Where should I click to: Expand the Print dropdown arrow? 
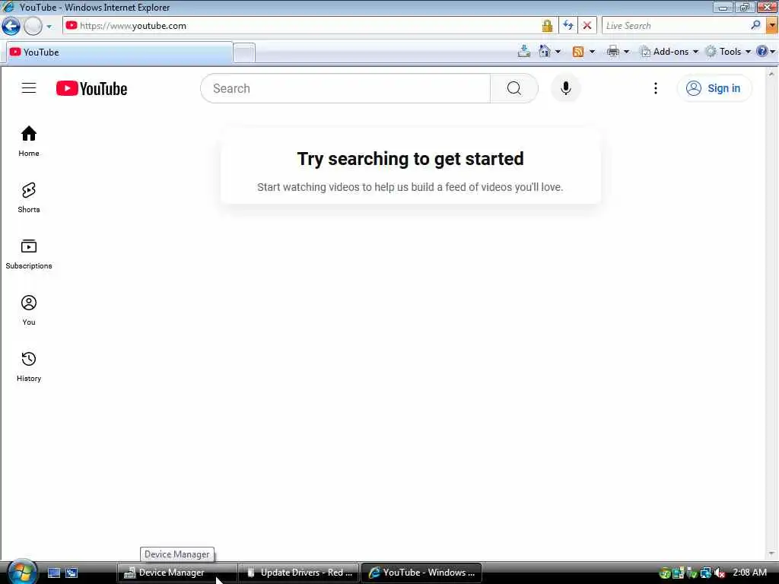click(x=627, y=52)
